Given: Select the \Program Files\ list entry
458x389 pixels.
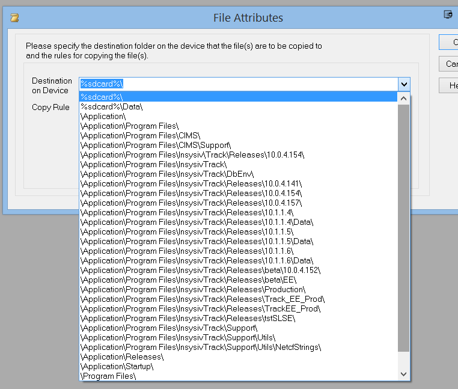Looking at the screenshot, I should 108,376.
